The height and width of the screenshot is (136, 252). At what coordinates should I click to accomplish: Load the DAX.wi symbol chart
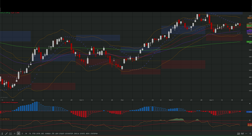coord(76,133)
